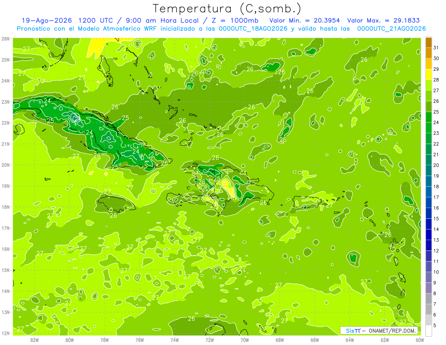Click the "70W" longitude axis label
Viewport: 446px width, 345px height.
[x=245, y=340]
